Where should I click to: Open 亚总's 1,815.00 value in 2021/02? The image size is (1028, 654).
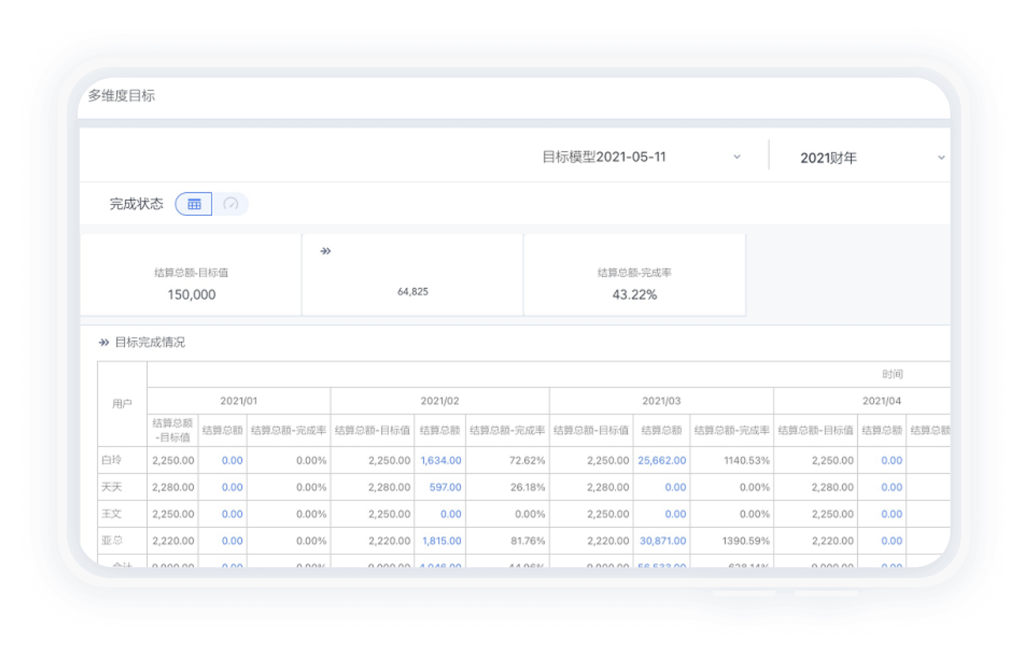click(441, 540)
